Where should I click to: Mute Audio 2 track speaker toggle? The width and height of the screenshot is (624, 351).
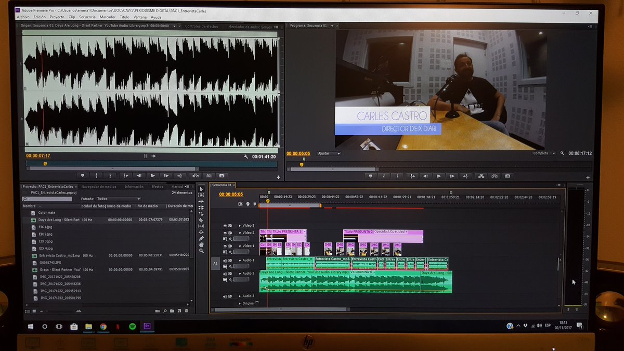point(225,274)
